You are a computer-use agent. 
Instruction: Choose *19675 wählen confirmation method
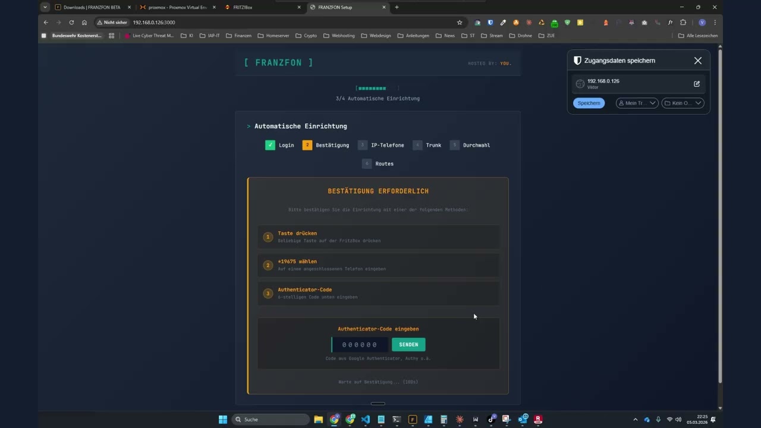[x=379, y=265]
